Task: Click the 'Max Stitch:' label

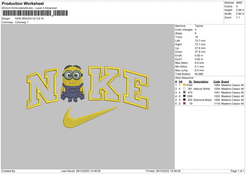Action: click(182, 63)
